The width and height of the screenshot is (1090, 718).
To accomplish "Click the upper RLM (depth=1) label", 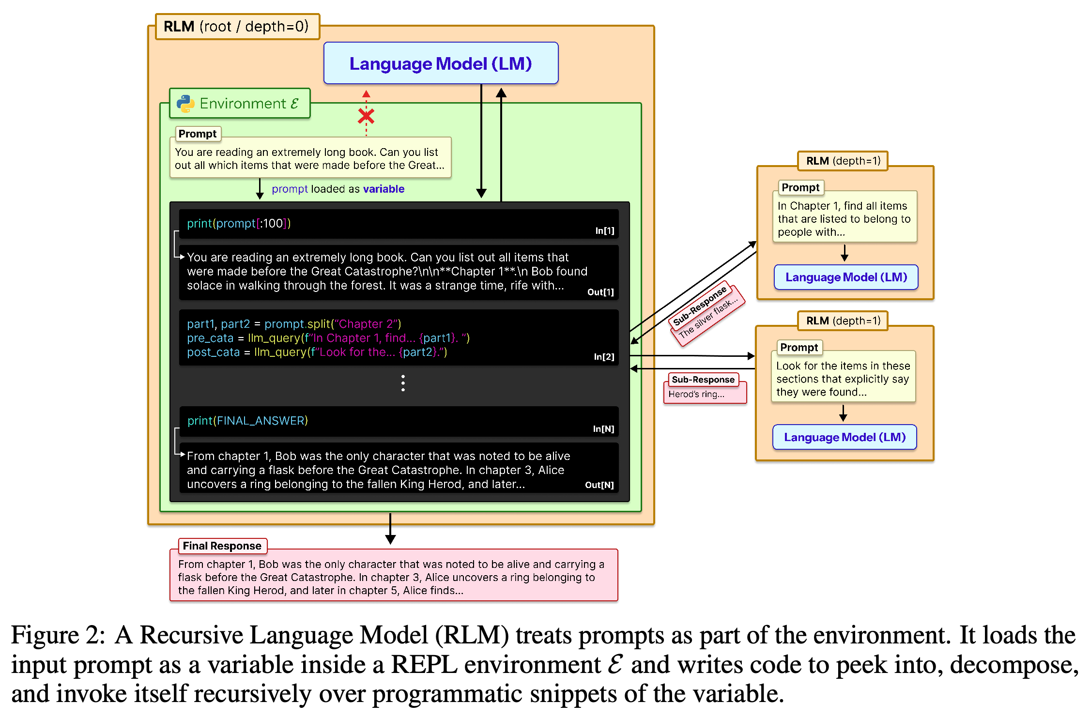I will click(x=843, y=161).
